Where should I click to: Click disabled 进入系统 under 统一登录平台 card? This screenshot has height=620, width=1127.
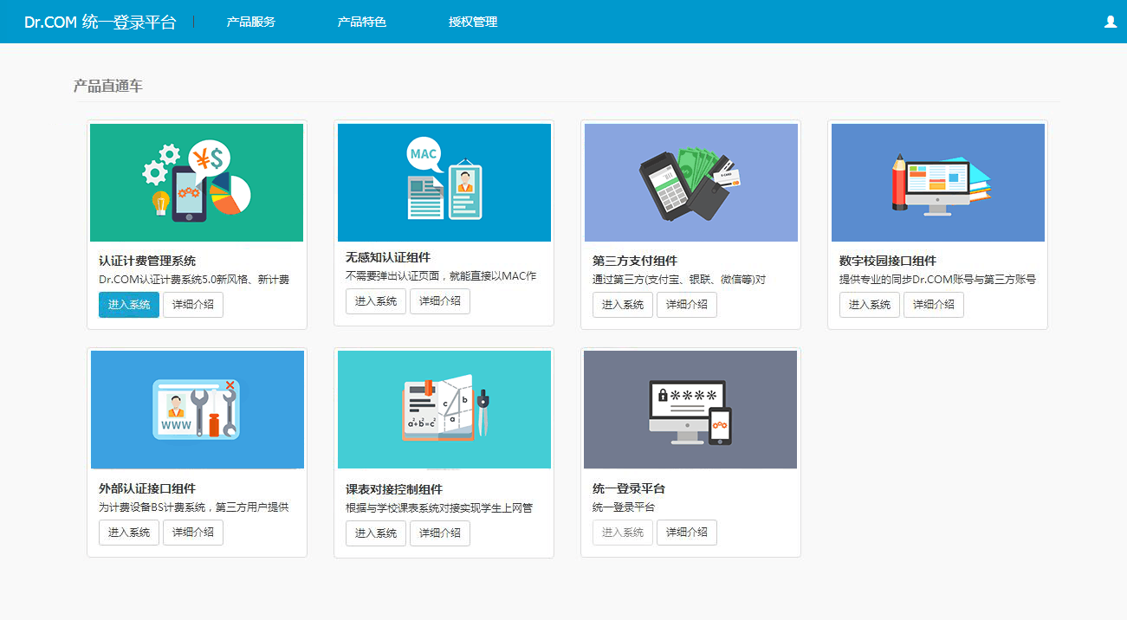tap(623, 533)
